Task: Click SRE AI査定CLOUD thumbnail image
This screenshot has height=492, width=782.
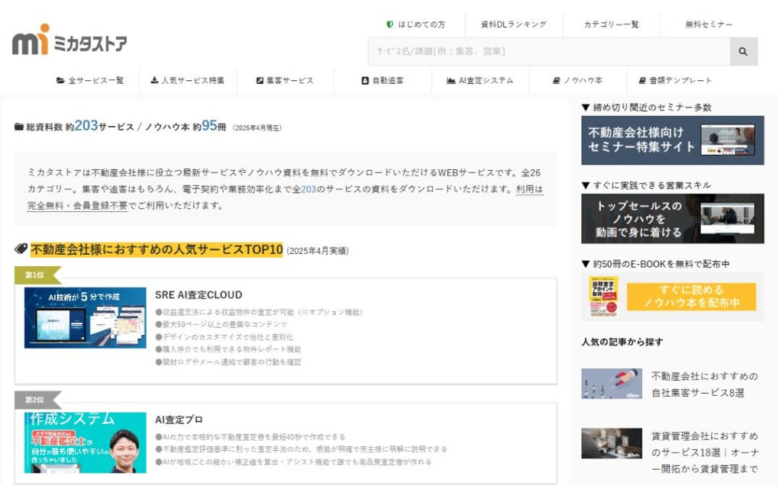Action: 86,318
